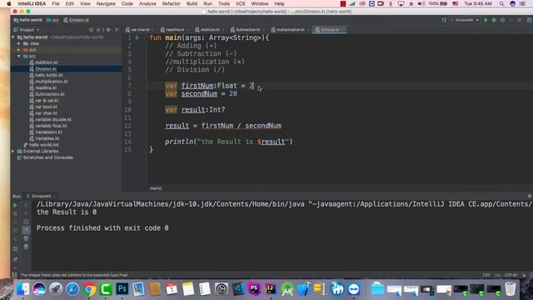This screenshot has width=533, height=300.
Task: Open Run panel settings gear
Action: [x=530, y=197]
